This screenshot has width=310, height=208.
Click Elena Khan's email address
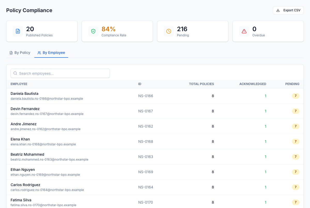point(43,144)
